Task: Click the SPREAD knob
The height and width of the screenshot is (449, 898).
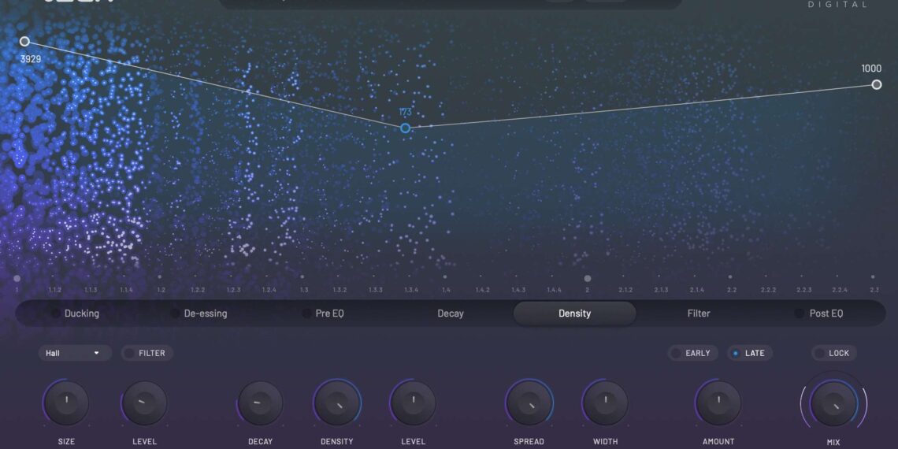Action: 529,403
